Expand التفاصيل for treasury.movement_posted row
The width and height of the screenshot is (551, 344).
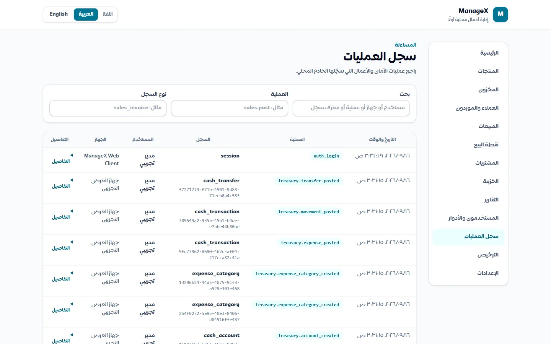(61, 214)
